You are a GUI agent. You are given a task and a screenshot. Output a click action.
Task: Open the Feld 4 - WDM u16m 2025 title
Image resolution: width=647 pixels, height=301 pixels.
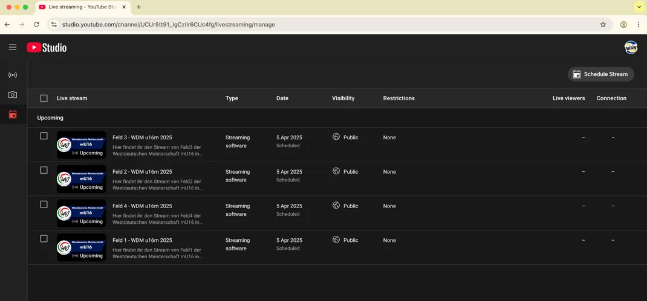click(142, 206)
